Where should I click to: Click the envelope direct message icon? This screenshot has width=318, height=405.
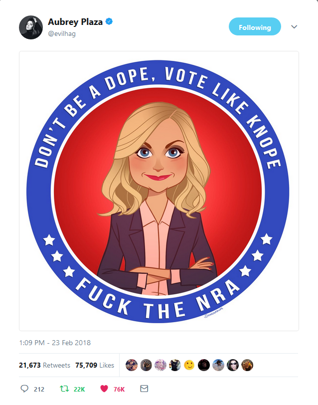pos(144,389)
